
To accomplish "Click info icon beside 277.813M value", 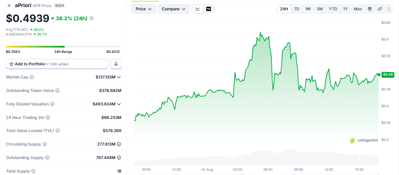I will (x=119, y=144).
